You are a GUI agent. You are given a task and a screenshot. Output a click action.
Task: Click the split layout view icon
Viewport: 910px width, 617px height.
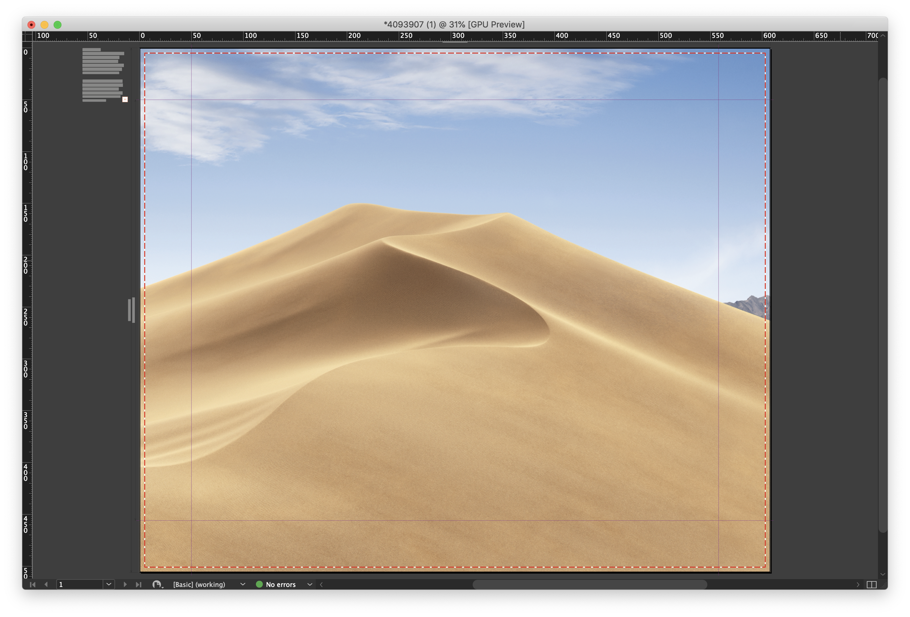[871, 584]
